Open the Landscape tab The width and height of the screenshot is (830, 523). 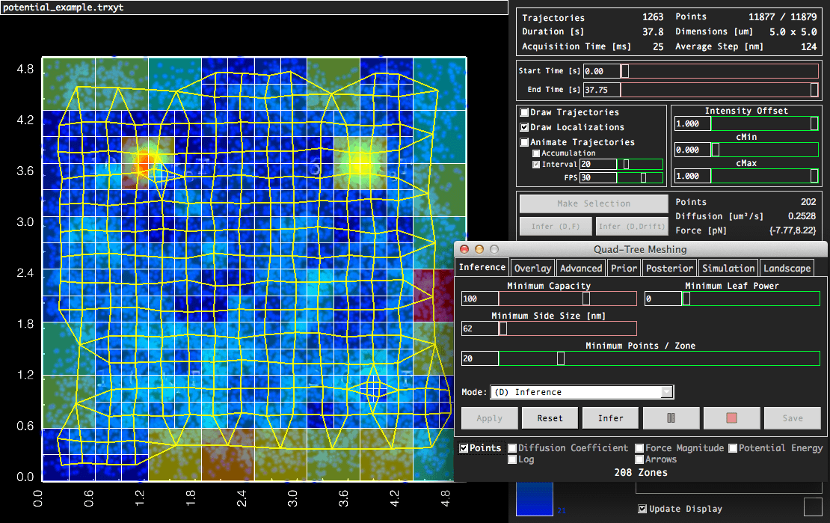786,268
